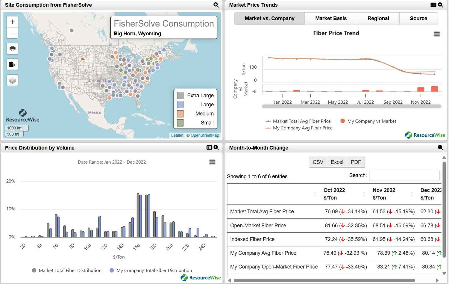The height and width of the screenshot is (284, 449).
Task: Zoom in on the consumption map
Action: pos(13,22)
